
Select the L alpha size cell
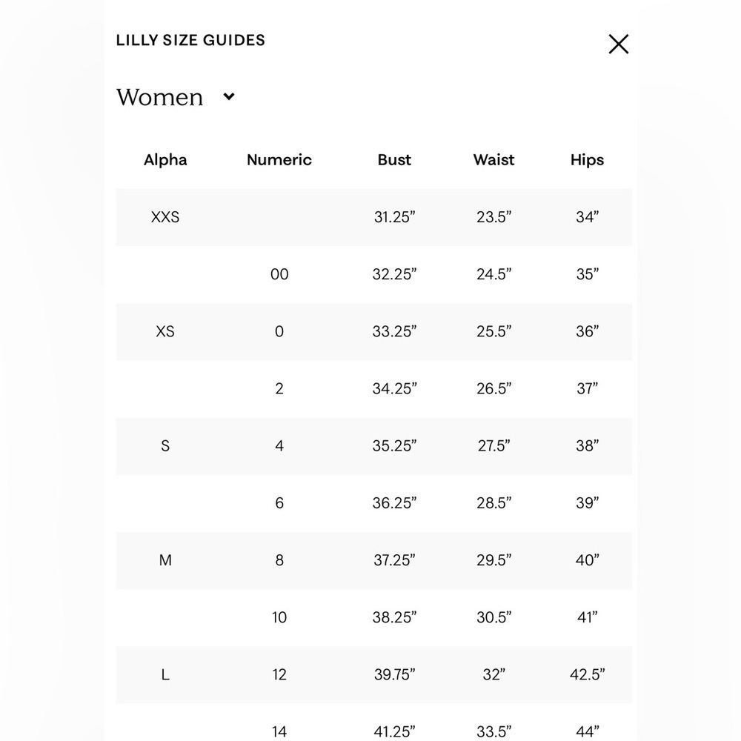165,674
